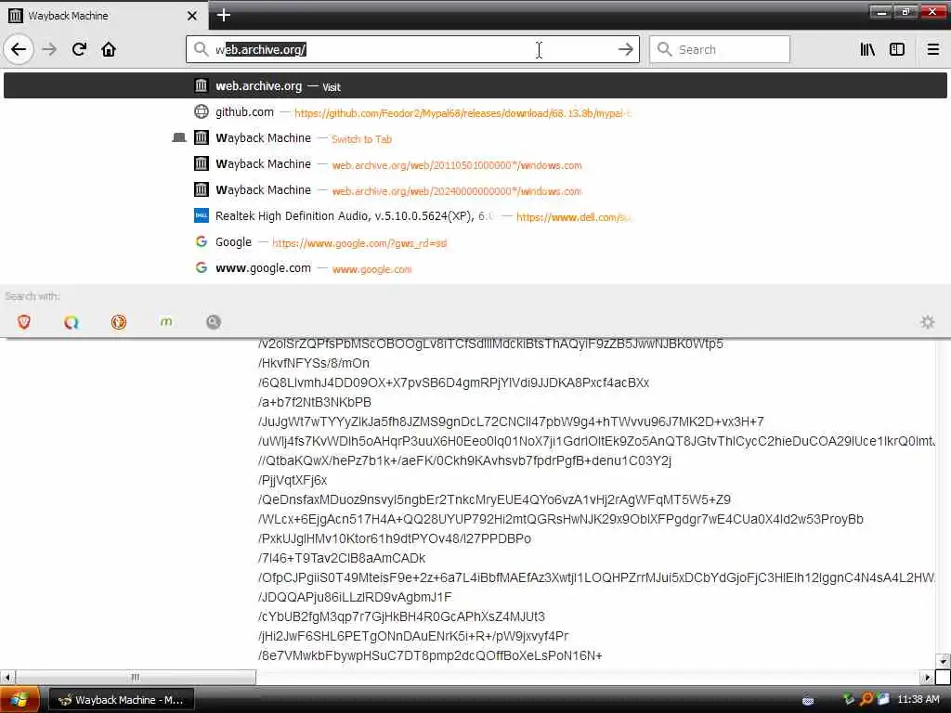Click the line starting '//QtbaKQwX/hePz7b1k'

(464, 460)
